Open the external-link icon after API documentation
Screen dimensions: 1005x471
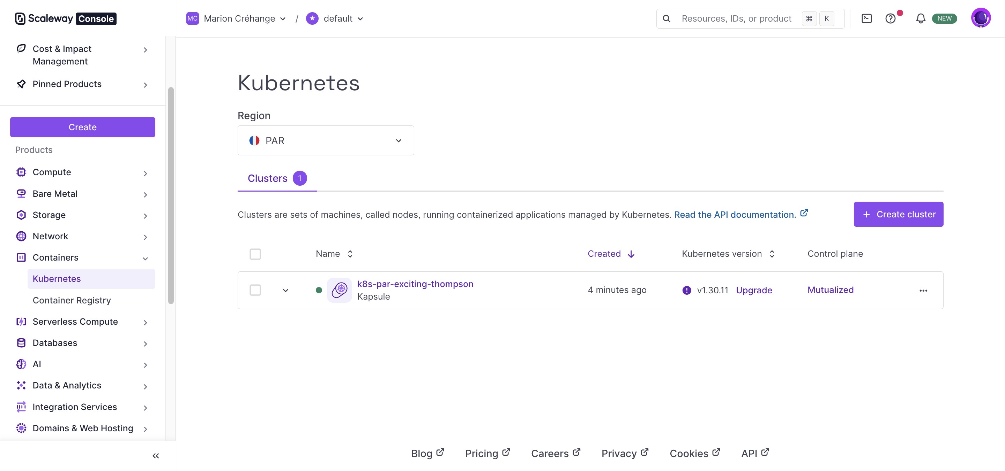click(804, 213)
